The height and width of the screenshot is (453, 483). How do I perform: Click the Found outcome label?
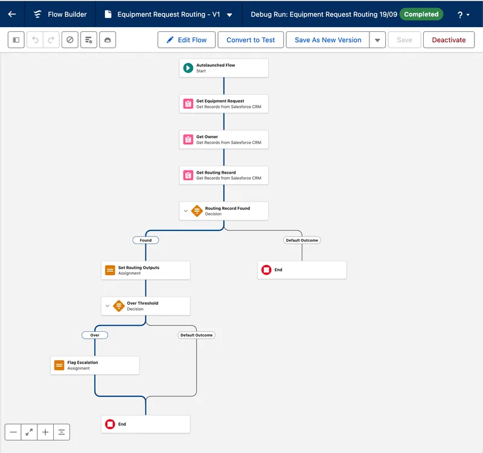point(146,240)
